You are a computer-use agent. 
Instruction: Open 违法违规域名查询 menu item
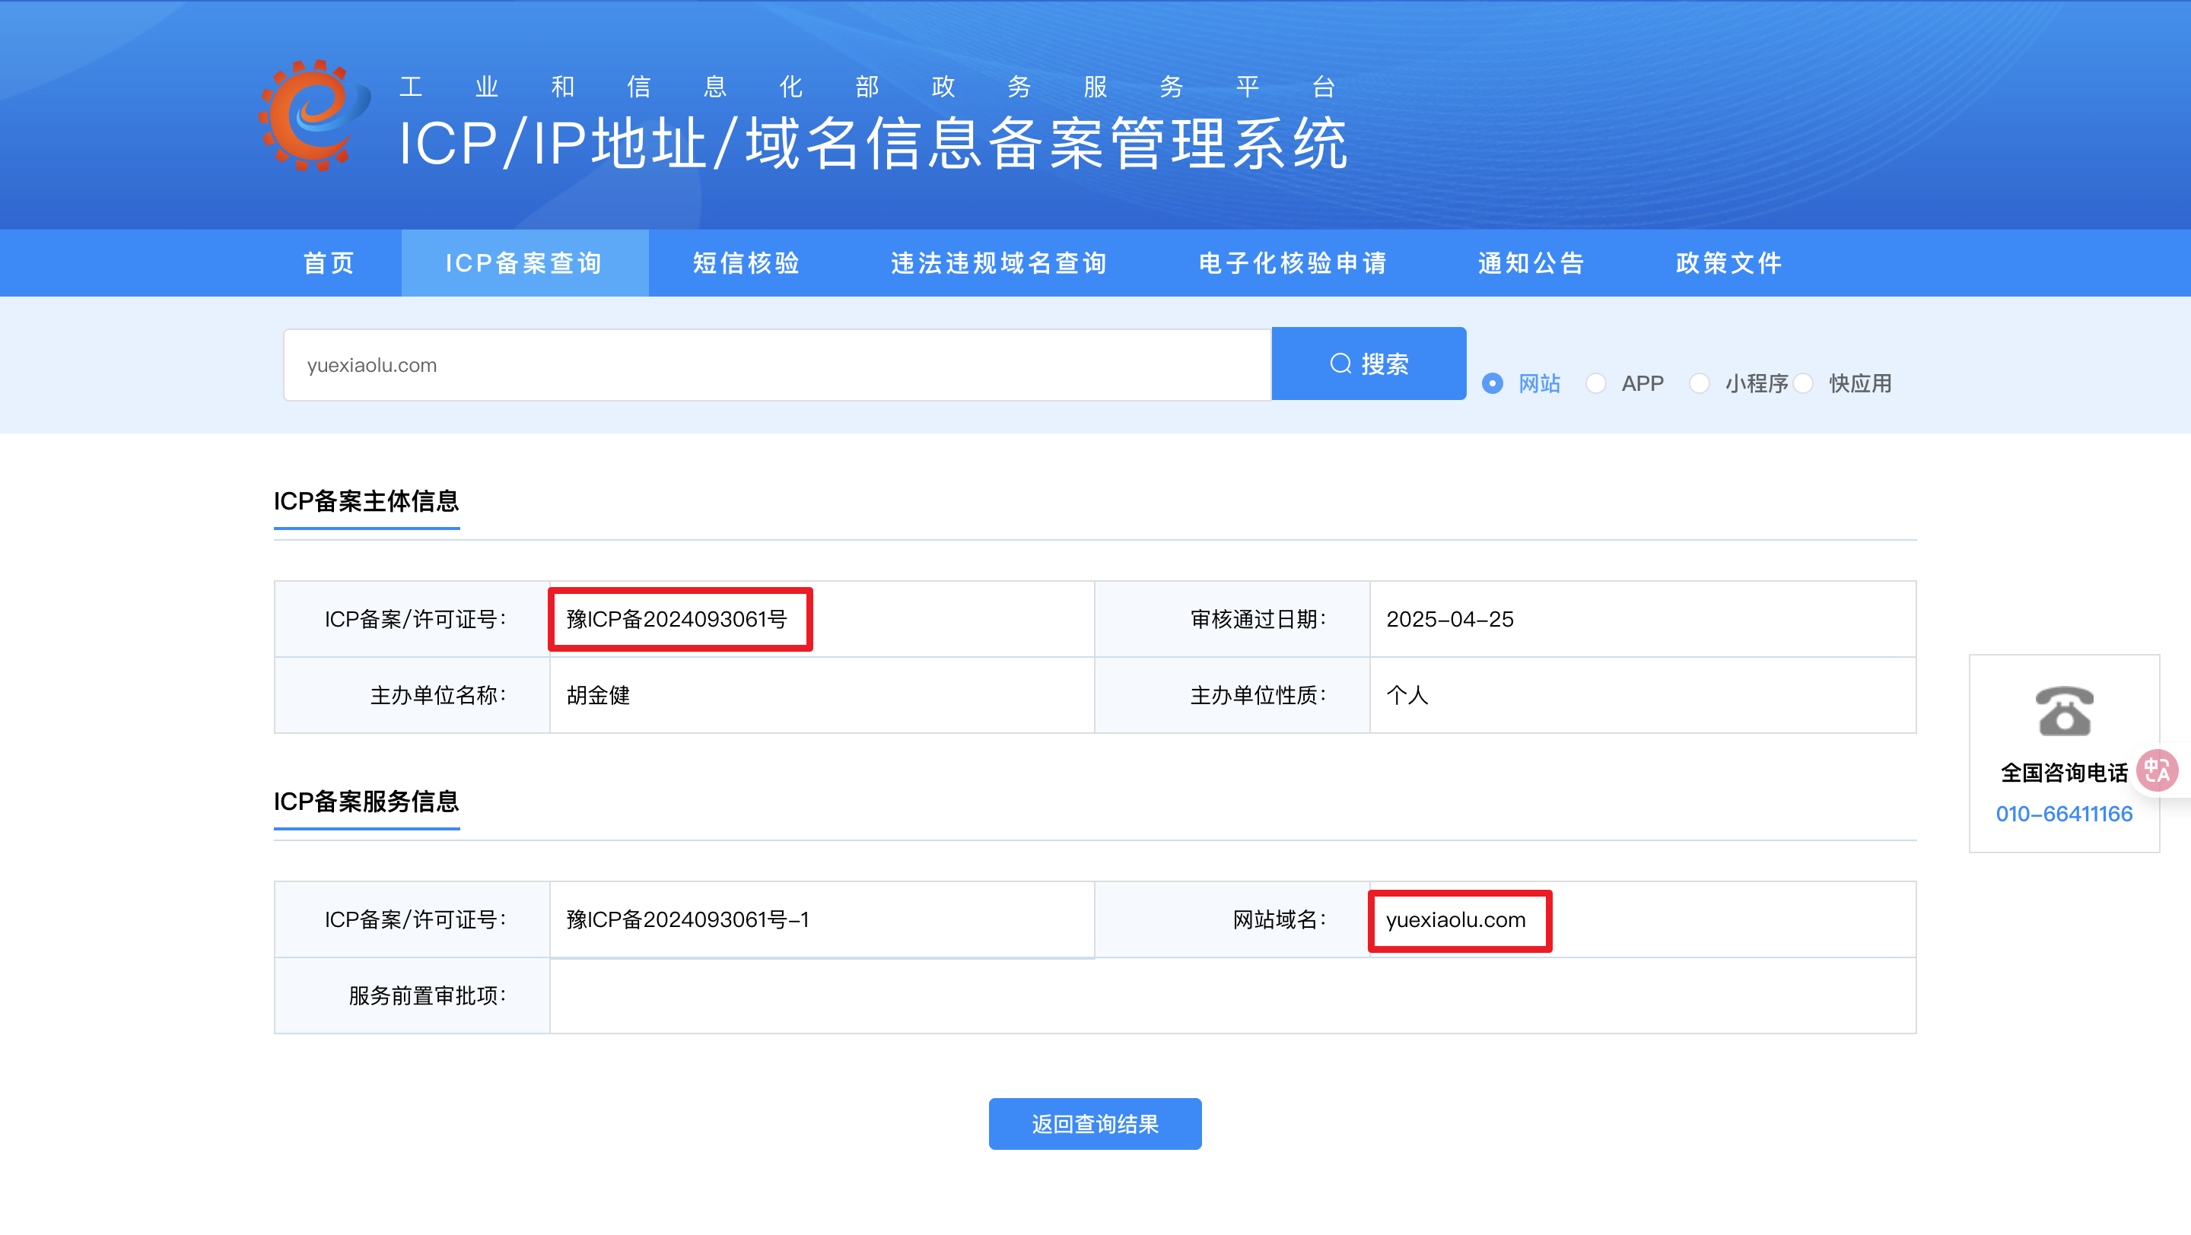pyautogui.click(x=999, y=262)
